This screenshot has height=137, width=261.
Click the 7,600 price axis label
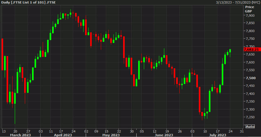point(250,62)
